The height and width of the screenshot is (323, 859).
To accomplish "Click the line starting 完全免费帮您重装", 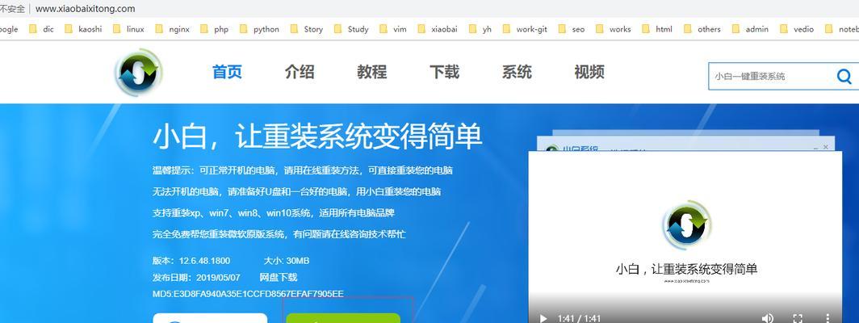I will click(279, 234).
